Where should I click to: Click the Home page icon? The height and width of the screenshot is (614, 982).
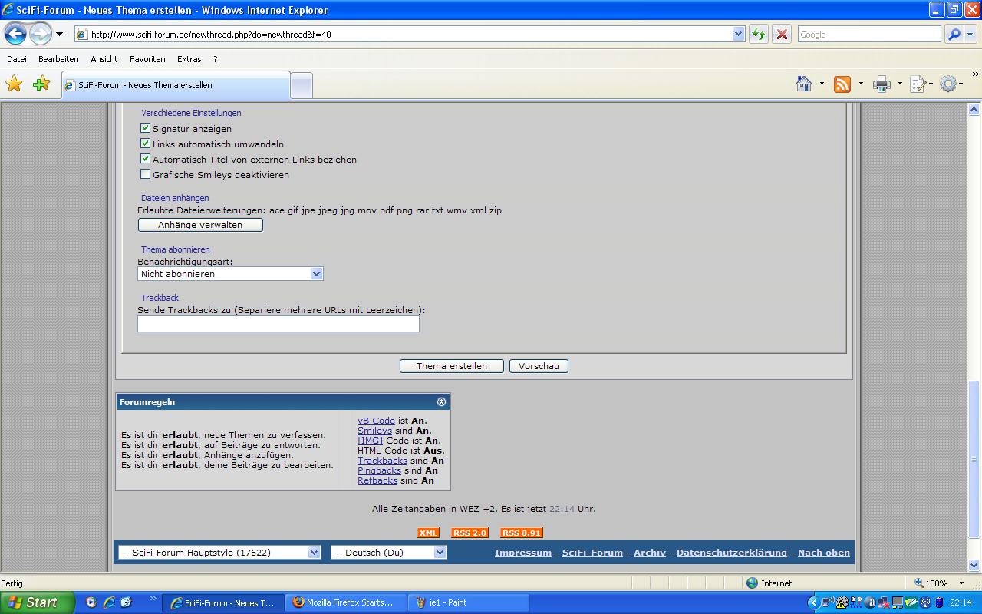coord(804,84)
